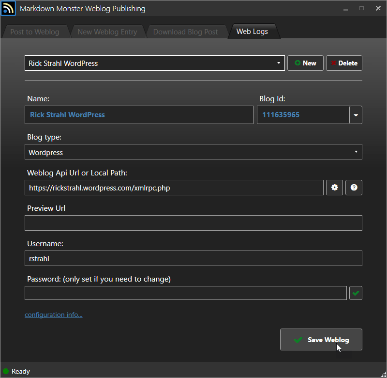
Task: Click the resize grip in the status bar corner
Action: tap(383, 374)
